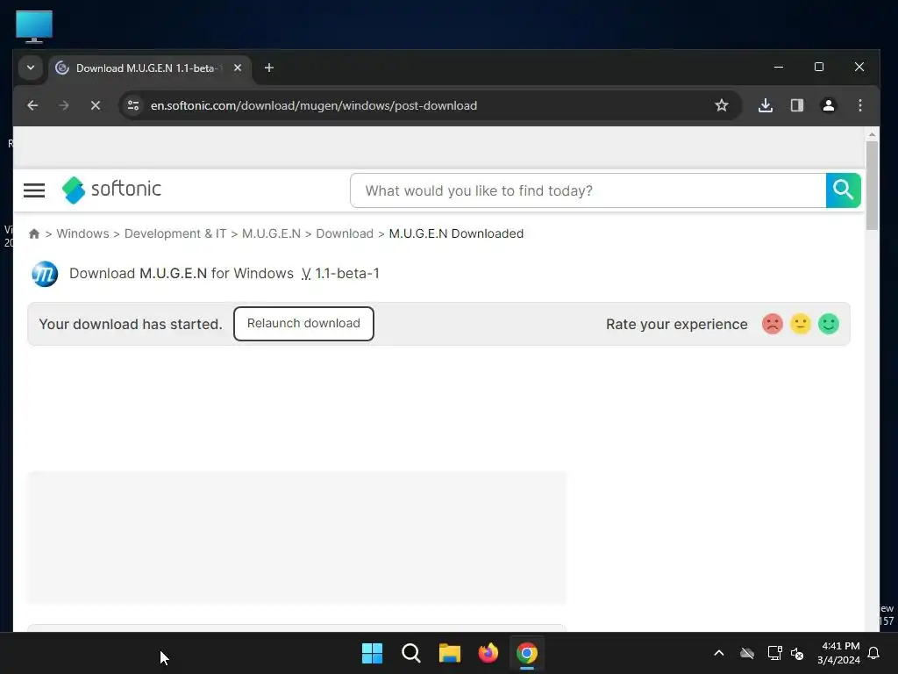Go to home via breadcrumb house icon

click(x=34, y=233)
